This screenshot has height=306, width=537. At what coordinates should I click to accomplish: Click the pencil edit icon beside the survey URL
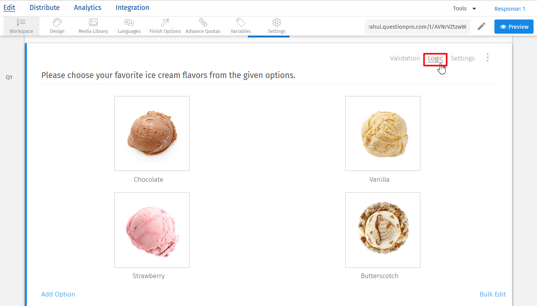(x=481, y=26)
